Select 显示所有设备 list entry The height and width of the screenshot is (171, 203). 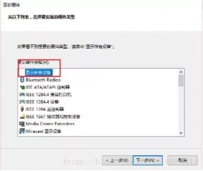tap(39, 72)
